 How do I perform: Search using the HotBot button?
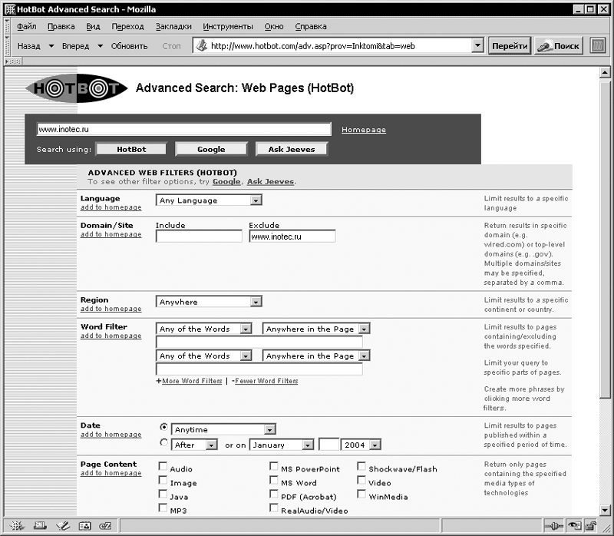coord(131,149)
